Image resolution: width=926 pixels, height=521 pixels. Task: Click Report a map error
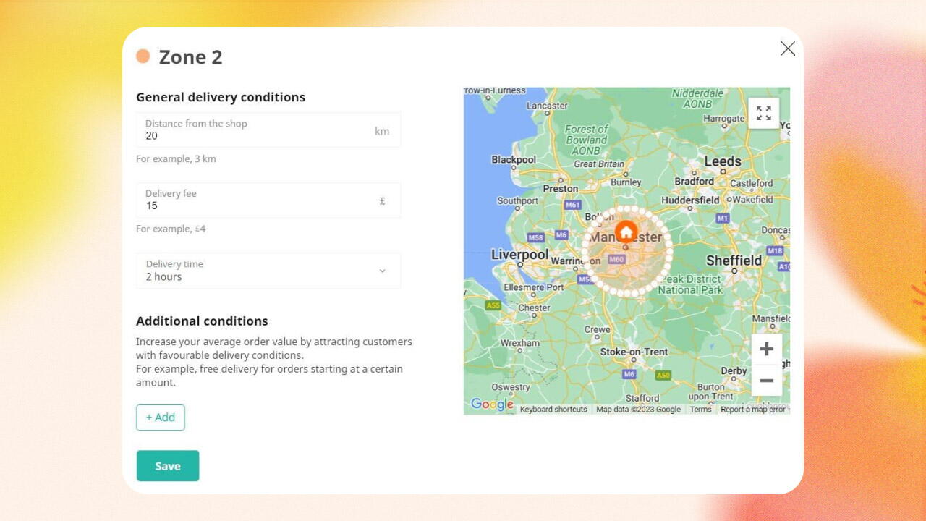753,410
